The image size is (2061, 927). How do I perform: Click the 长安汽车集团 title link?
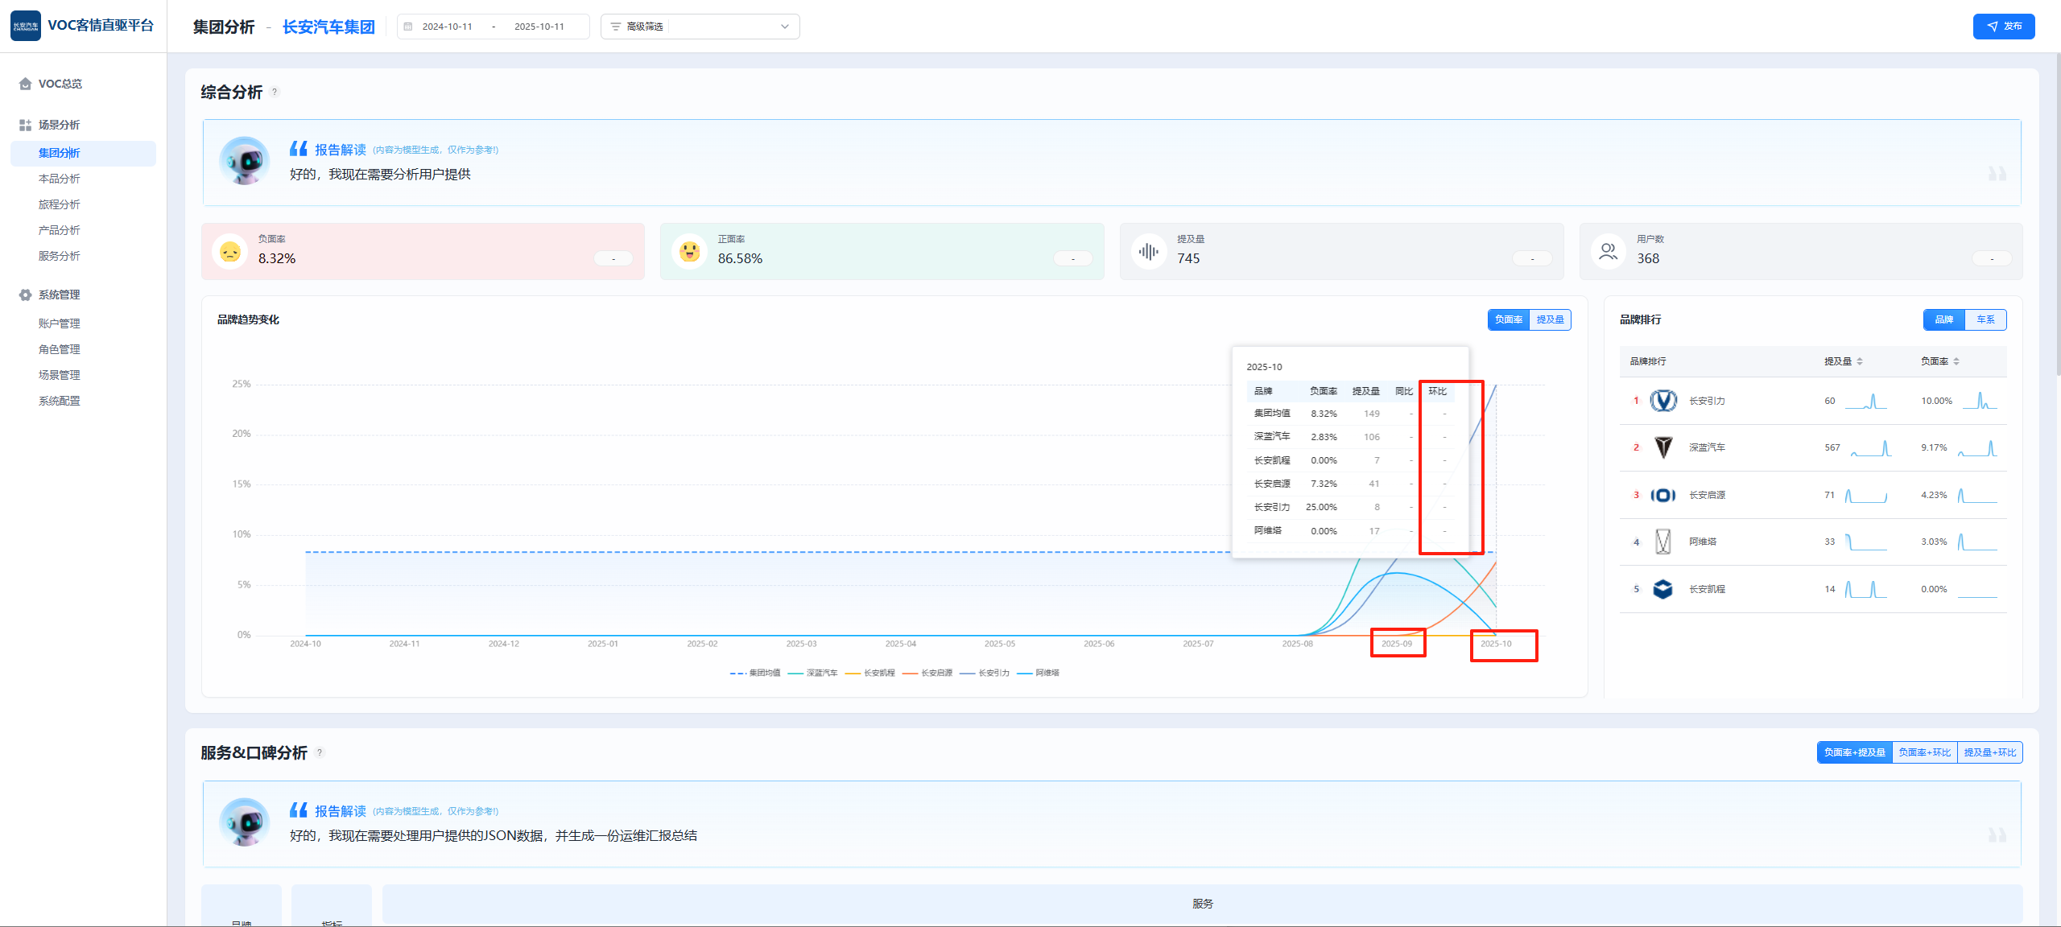[328, 27]
